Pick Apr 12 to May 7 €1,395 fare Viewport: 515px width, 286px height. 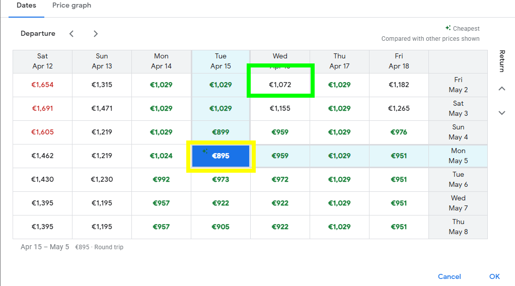click(42, 203)
